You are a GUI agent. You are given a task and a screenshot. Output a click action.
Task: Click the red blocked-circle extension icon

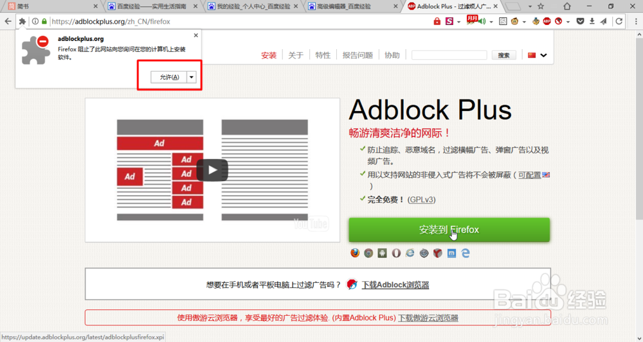tap(559, 21)
